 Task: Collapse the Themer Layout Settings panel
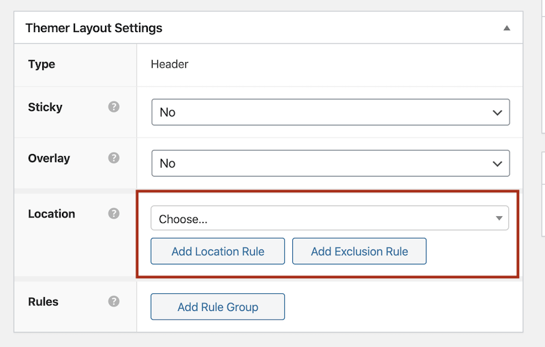click(506, 29)
